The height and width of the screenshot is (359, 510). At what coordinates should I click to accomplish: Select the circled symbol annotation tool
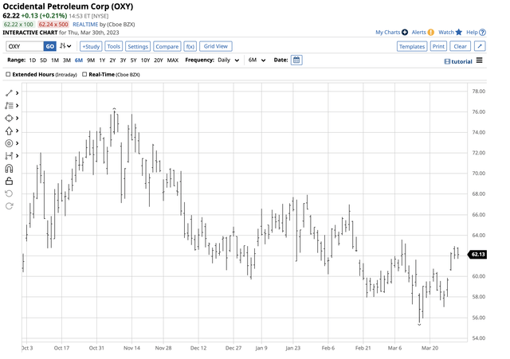coord(9,143)
